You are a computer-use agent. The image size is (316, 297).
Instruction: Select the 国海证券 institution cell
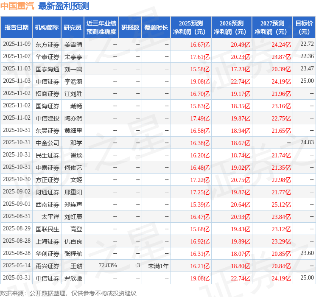pyautogui.click(x=48, y=106)
